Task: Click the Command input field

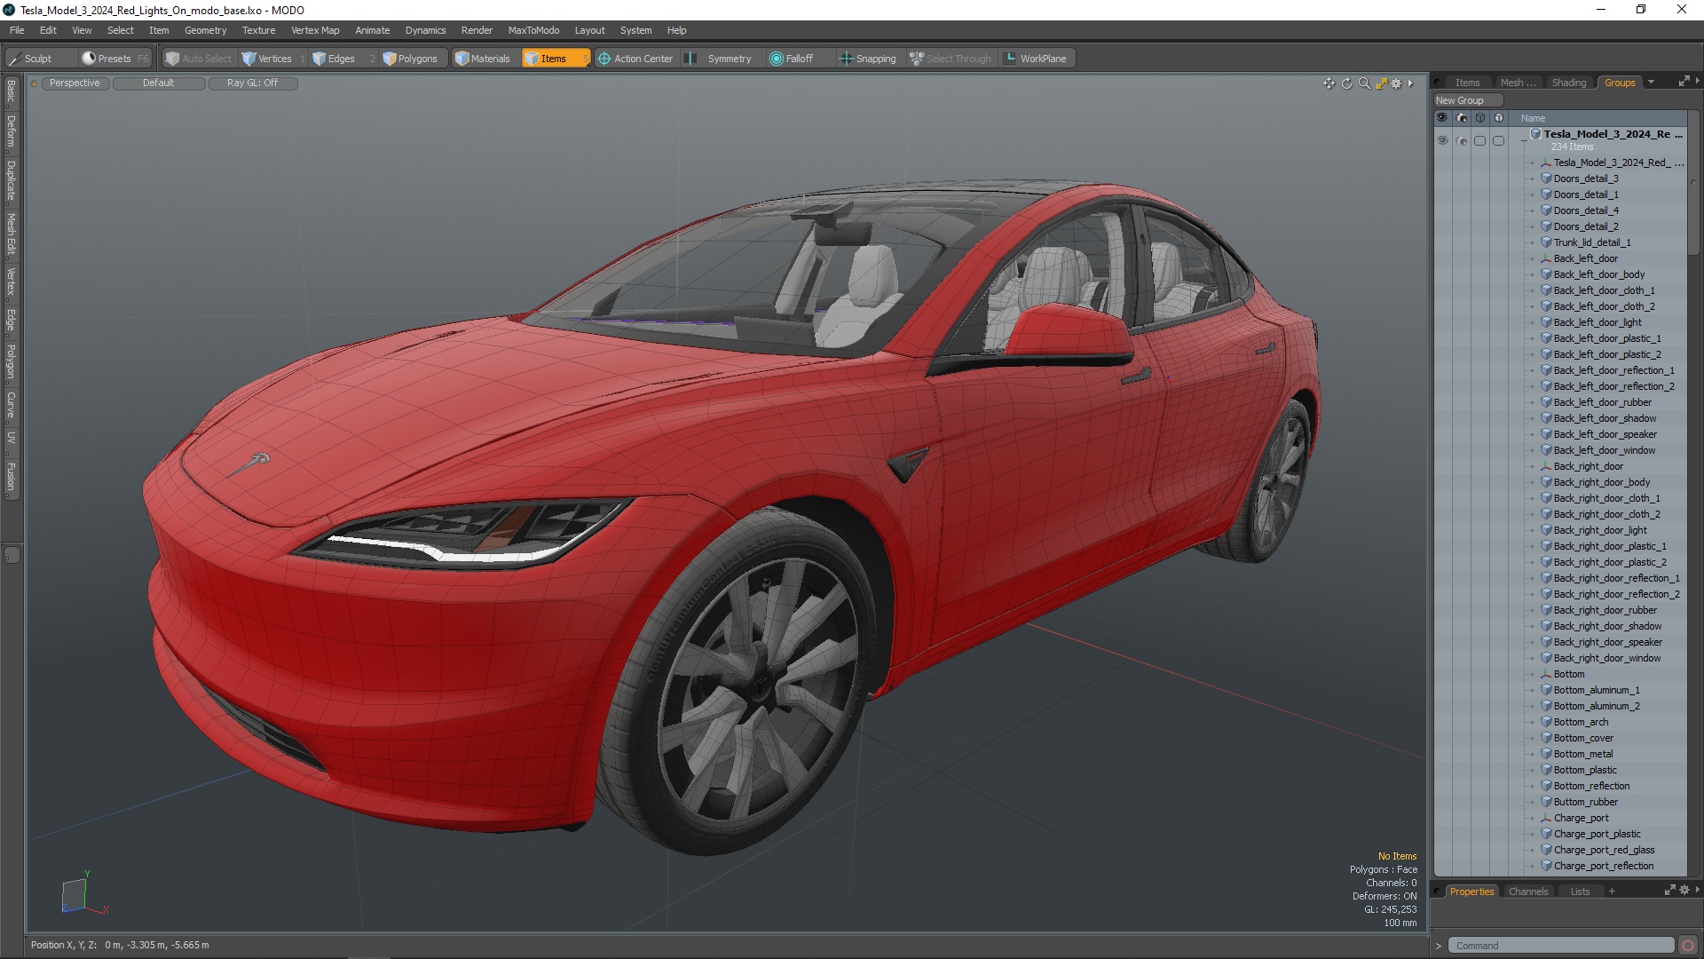Action: [x=1560, y=946]
